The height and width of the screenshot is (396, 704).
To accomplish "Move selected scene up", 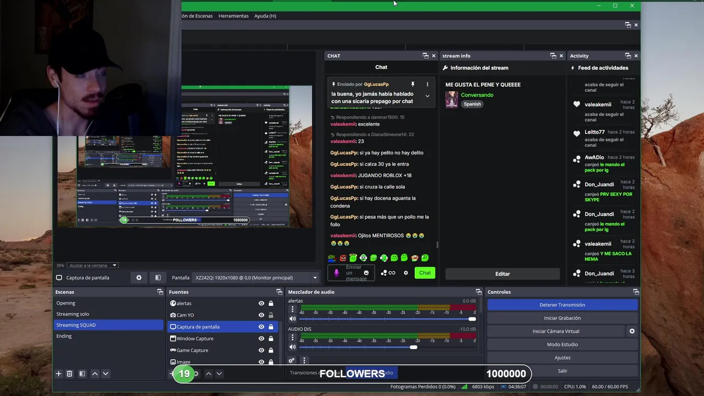I will tap(95, 373).
